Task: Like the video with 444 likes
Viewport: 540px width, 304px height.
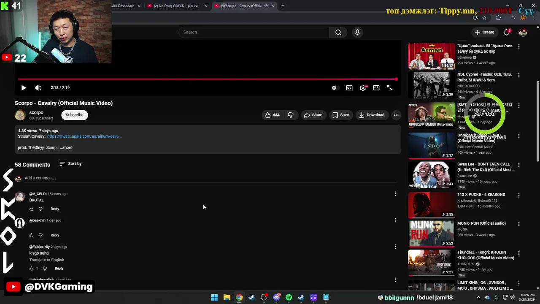Action: click(x=272, y=115)
